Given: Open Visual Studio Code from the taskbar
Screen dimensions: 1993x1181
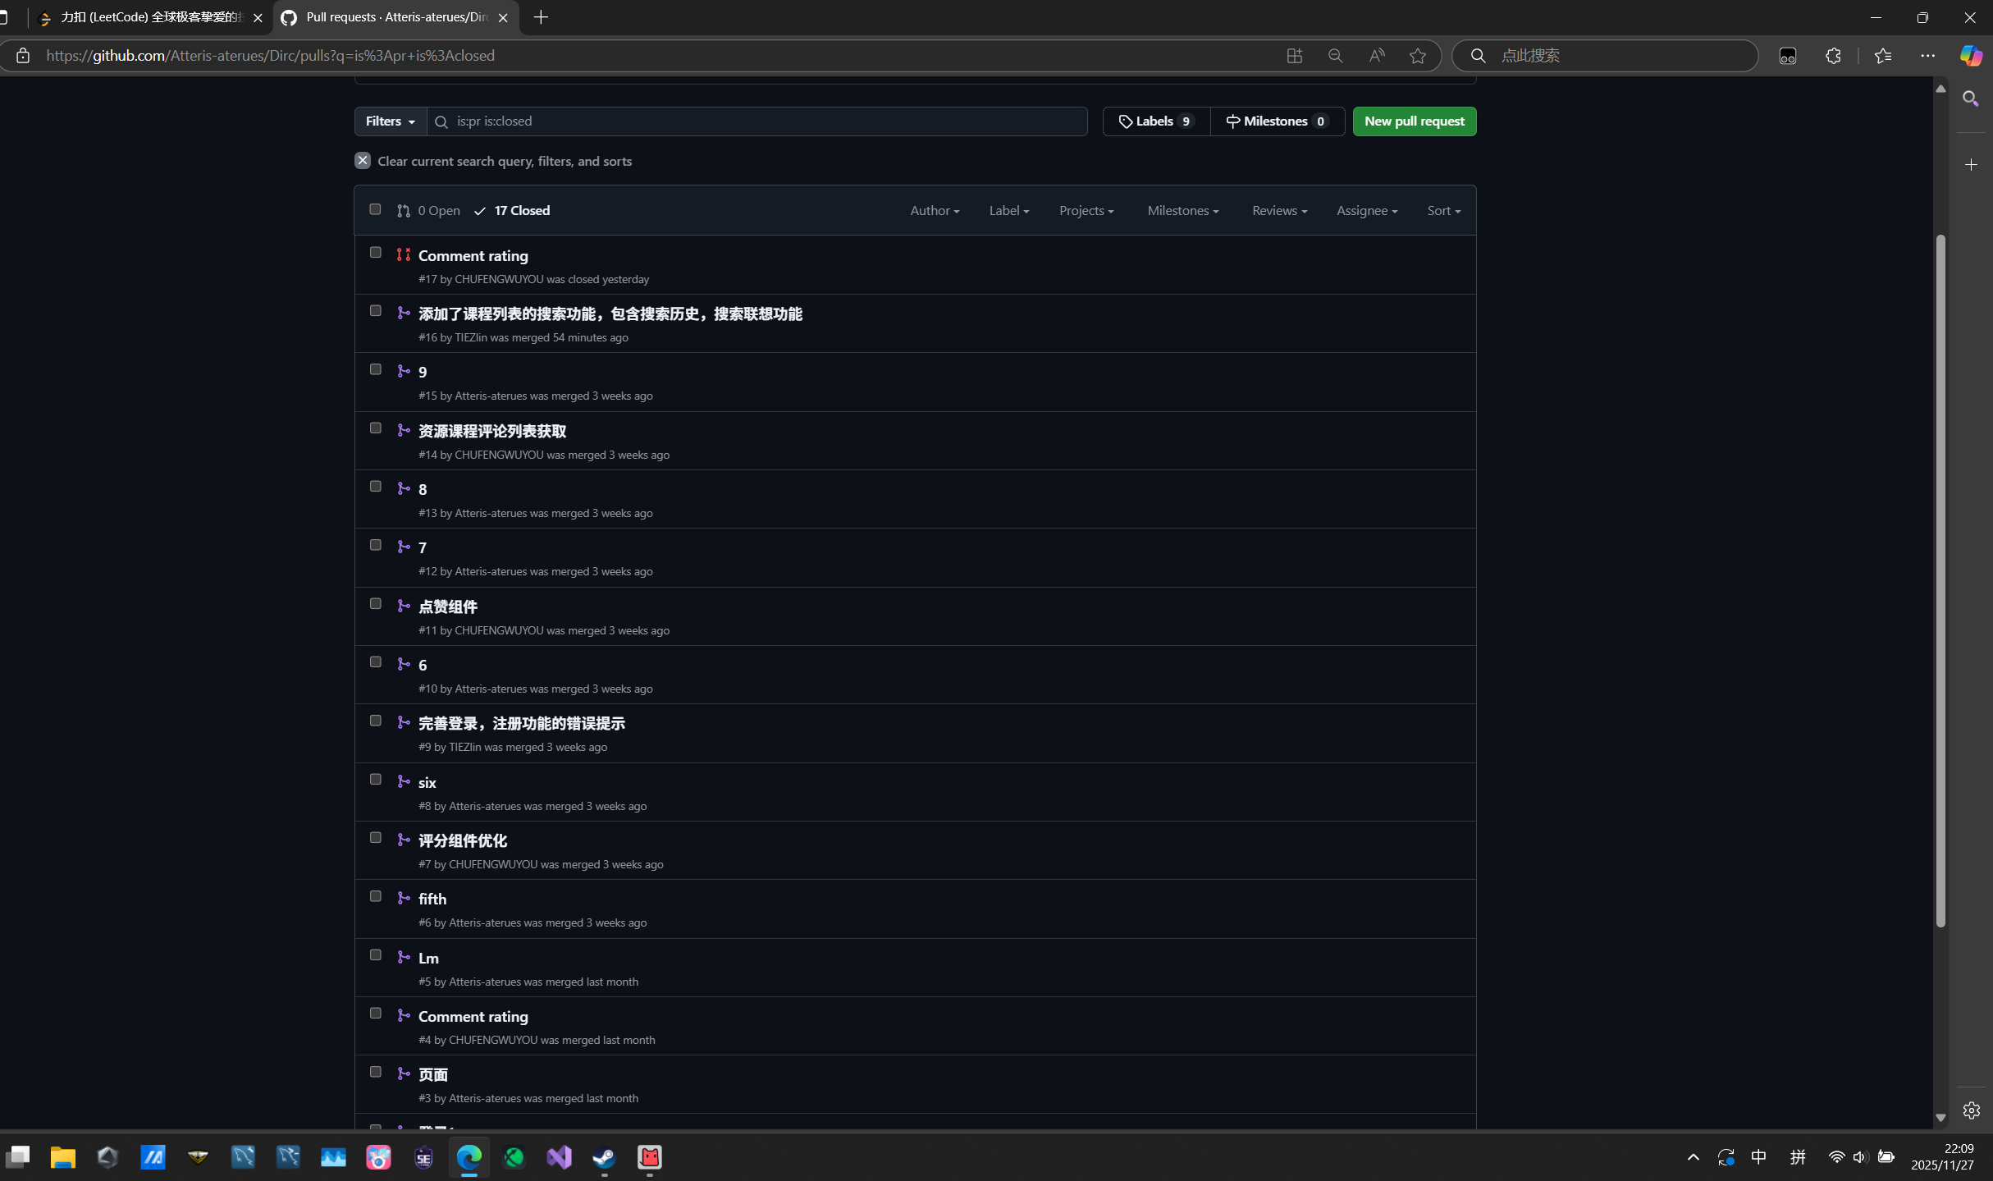Looking at the screenshot, I should tap(559, 1158).
